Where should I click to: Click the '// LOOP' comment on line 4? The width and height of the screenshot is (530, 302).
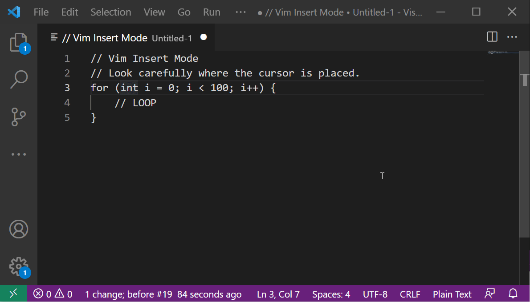[135, 103]
